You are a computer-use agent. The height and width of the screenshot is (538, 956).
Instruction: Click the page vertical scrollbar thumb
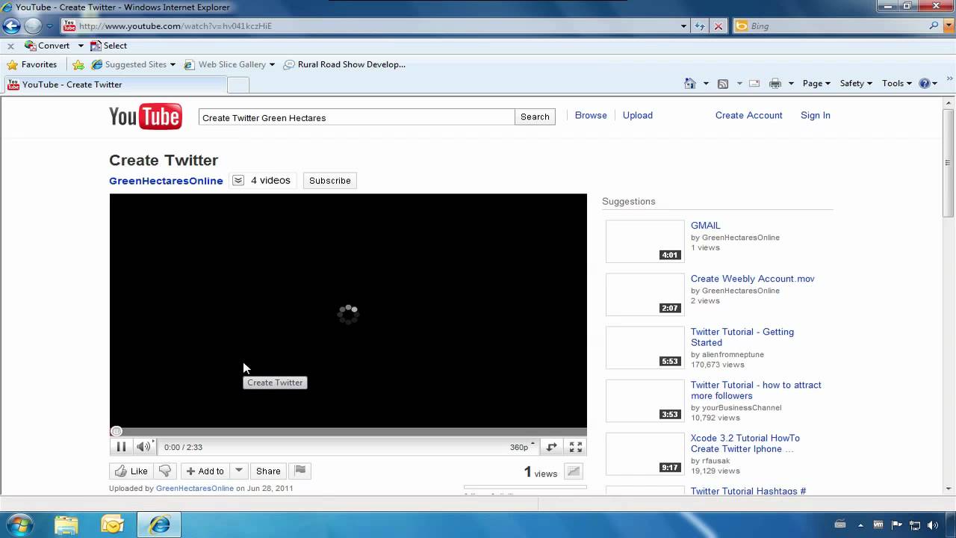pos(948,161)
